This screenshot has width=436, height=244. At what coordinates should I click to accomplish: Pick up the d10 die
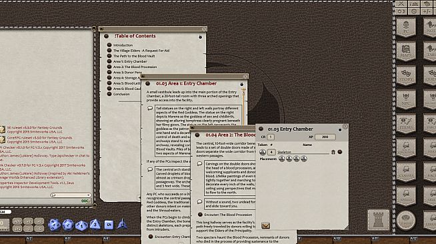[x=81, y=225]
